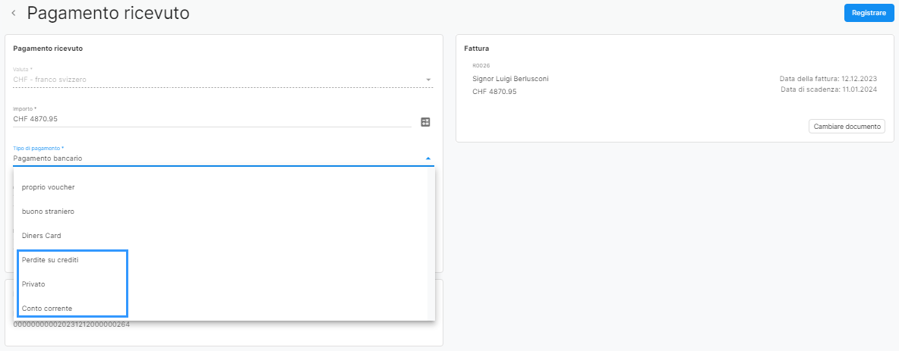Collapse the Tipo di pagamento arrow
Viewport: 899px width, 351px height.
click(x=427, y=158)
